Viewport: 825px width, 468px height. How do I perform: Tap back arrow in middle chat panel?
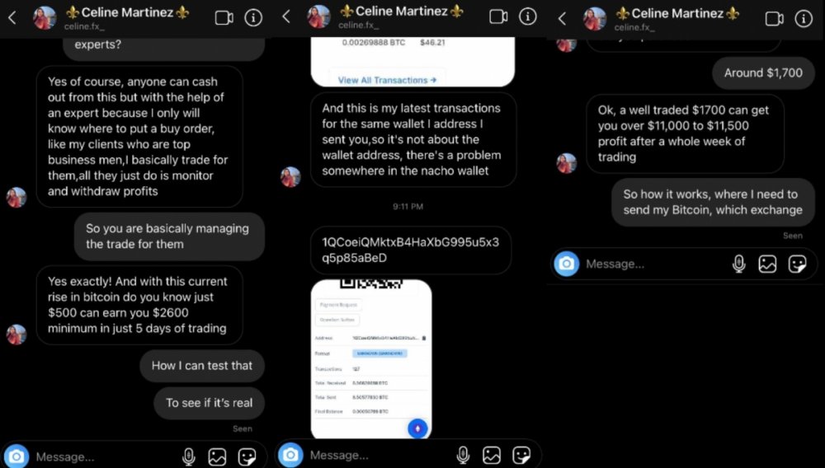click(x=286, y=16)
